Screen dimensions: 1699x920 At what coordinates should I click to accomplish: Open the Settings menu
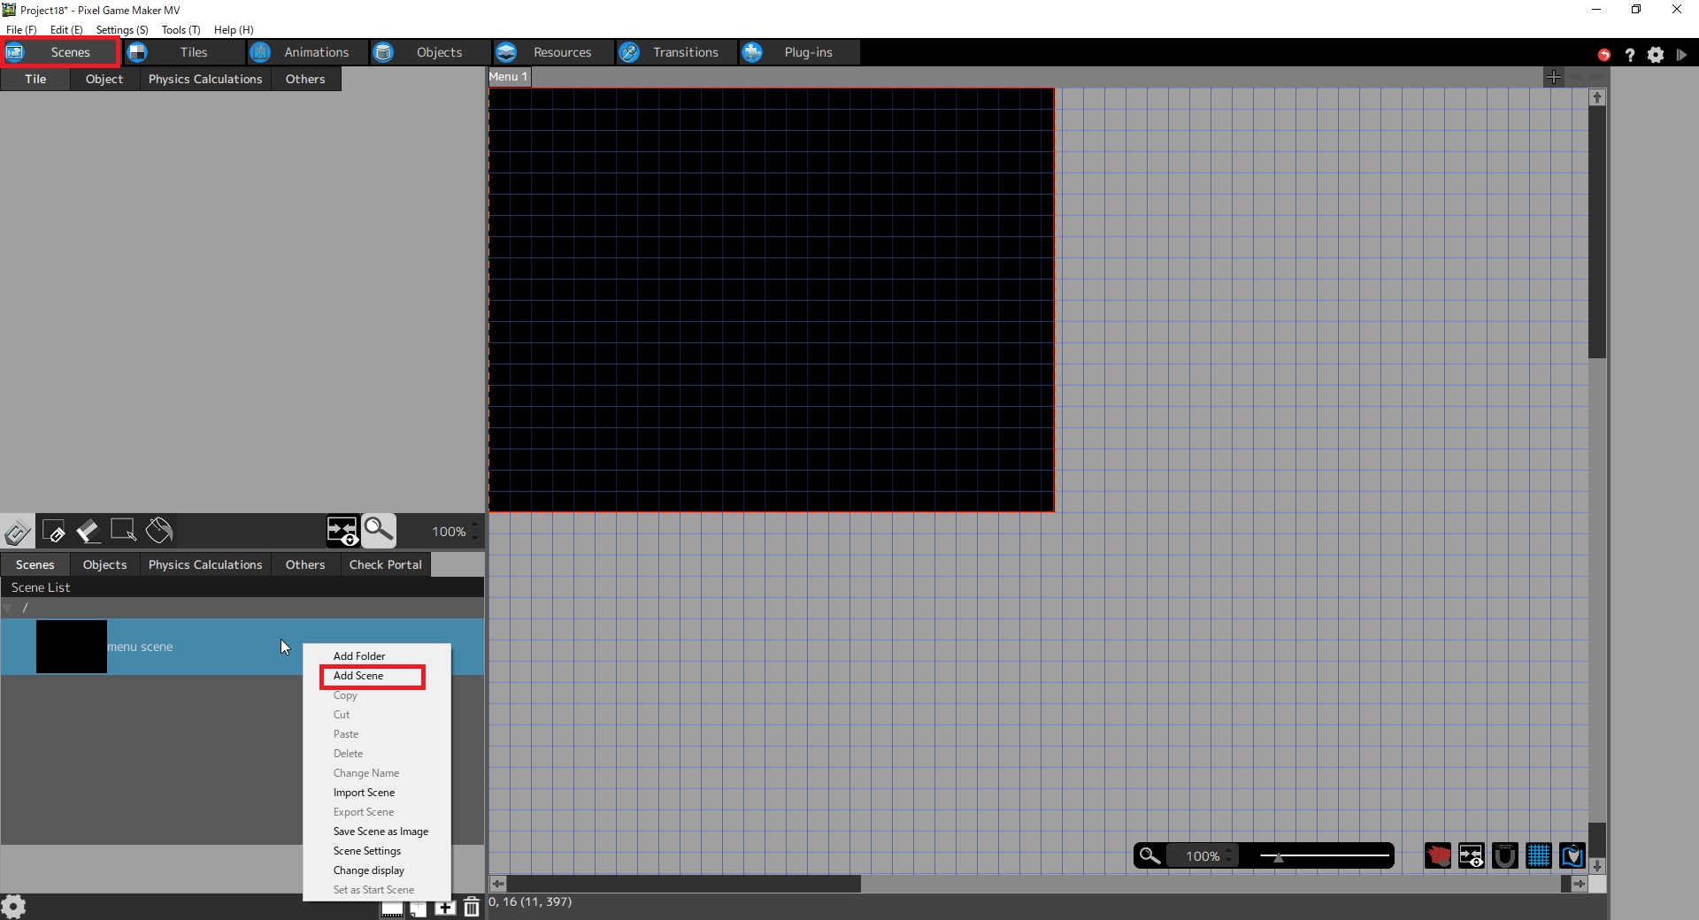click(x=122, y=29)
